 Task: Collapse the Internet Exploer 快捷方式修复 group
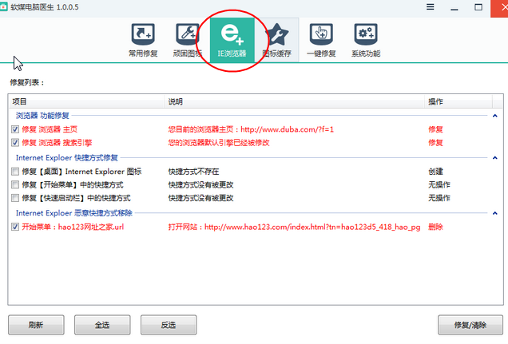click(x=494, y=158)
